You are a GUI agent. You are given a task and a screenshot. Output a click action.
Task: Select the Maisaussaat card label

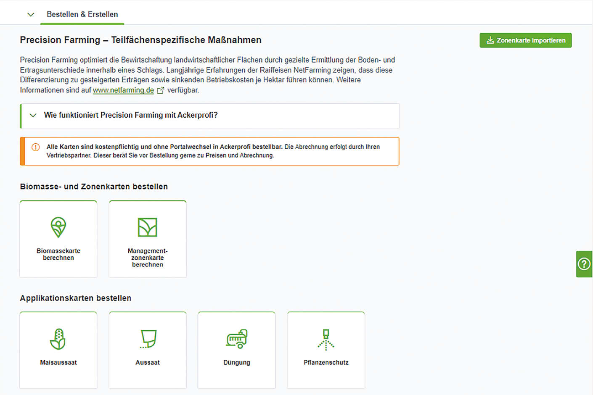pyautogui.click(x=58, y=362)
